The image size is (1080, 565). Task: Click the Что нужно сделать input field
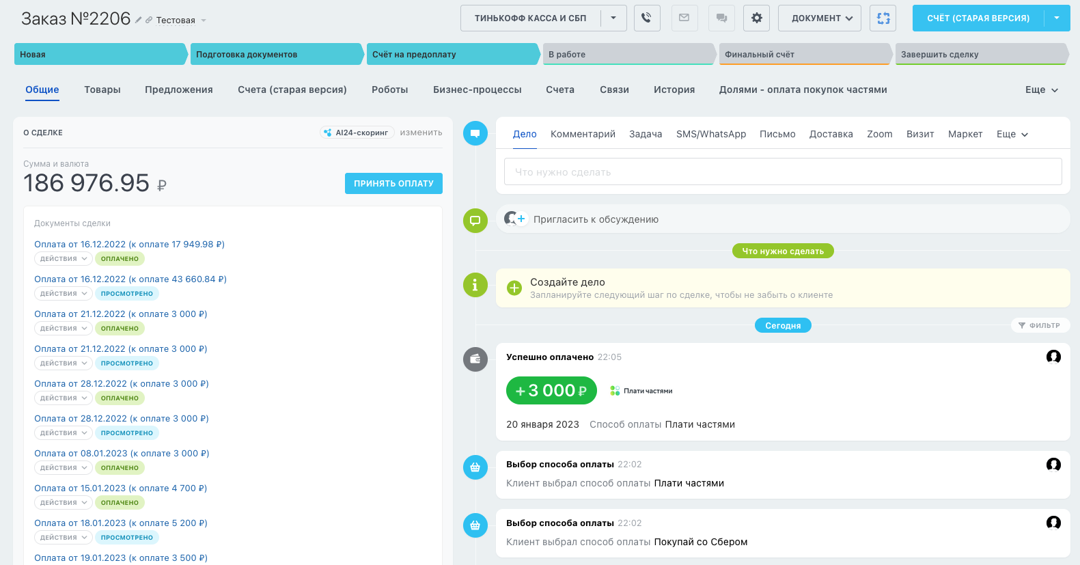[x=782, y=172]
